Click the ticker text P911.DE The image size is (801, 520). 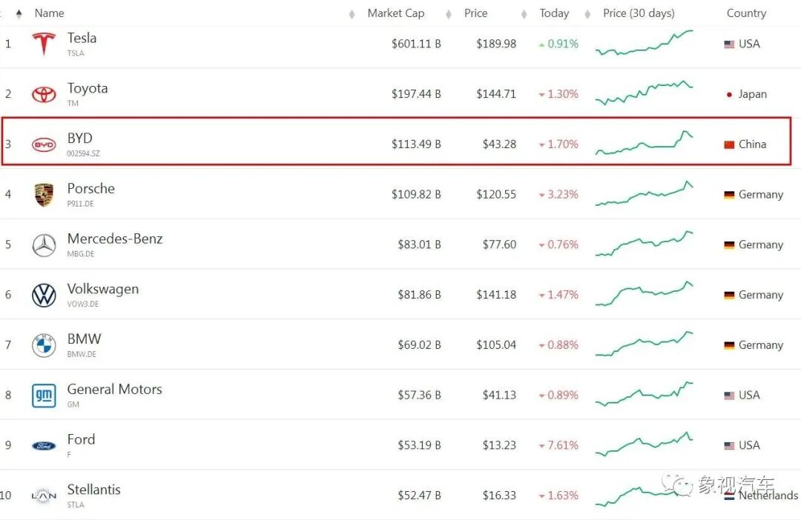80,204
